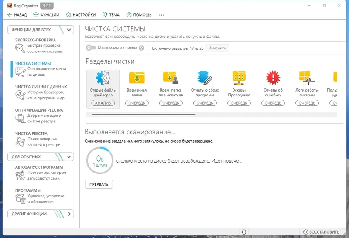Click 'Включено разделов: 17 из 26' text
Image resolution: width=349 pixels, height=238 pixels.
pyautogui.click(x=178, y=48)
